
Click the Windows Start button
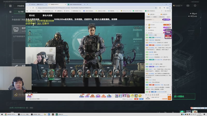[2, 114]
